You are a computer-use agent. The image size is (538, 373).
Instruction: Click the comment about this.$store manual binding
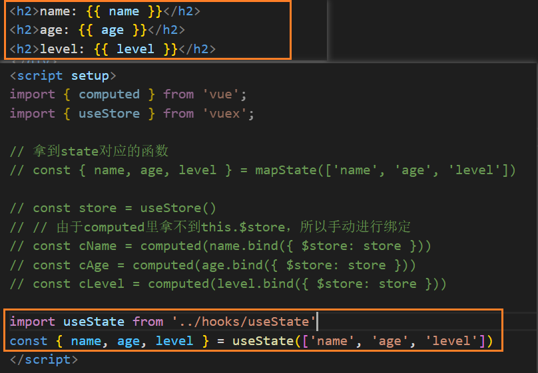210,227
